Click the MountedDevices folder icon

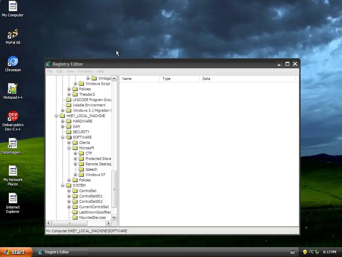coord(75,218)
